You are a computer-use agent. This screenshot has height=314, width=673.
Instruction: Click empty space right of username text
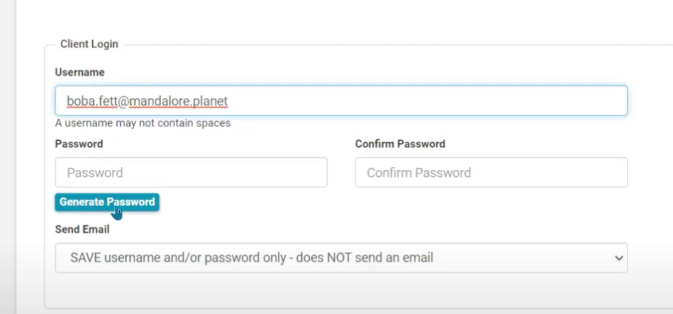[x=437, y=101]
